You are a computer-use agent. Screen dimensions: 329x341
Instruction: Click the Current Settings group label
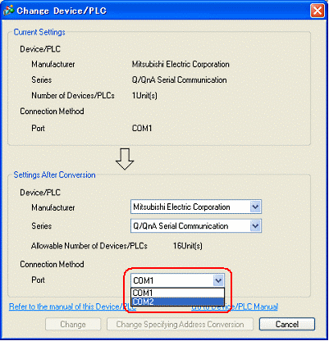point(39,32)
